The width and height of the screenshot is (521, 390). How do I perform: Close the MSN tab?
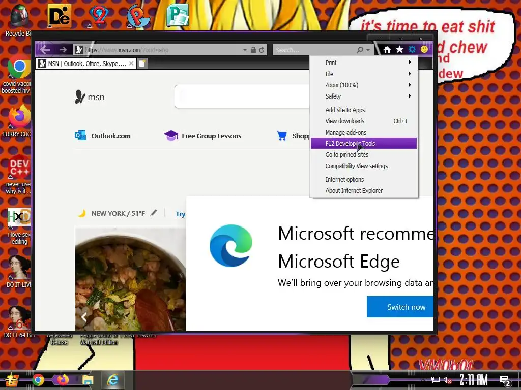pyautogui.click(x=131, y=63)
